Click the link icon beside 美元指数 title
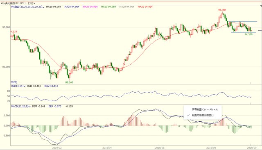The width and height of the screenshot is (262, 150). pos(3,3)
